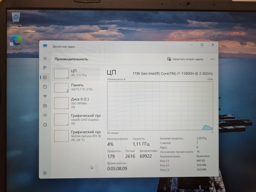This screenshot has height=192, width=256.
Task: Open Task Manager settings gear icon
Action: click(x=45, y=173)
